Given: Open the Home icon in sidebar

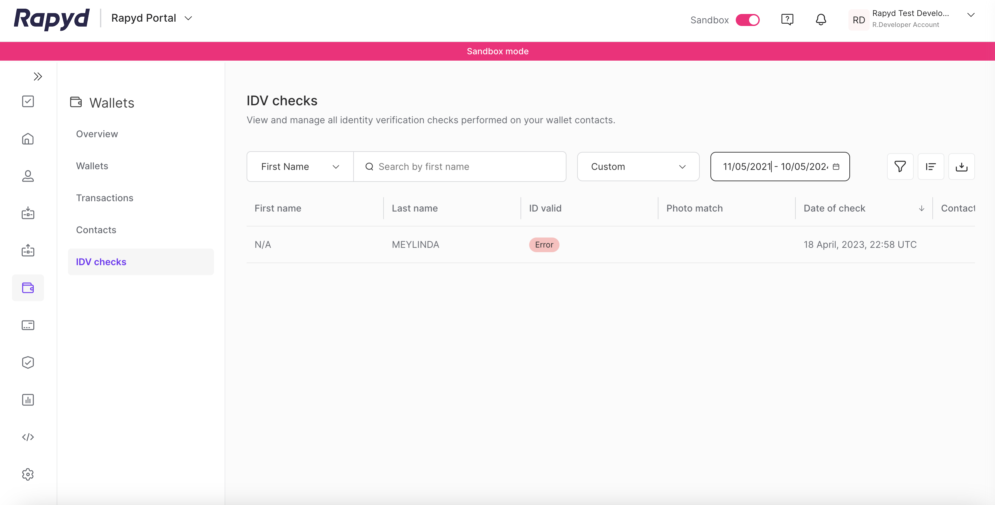Looking at the screenshot, I should click(x=28, y=139).
